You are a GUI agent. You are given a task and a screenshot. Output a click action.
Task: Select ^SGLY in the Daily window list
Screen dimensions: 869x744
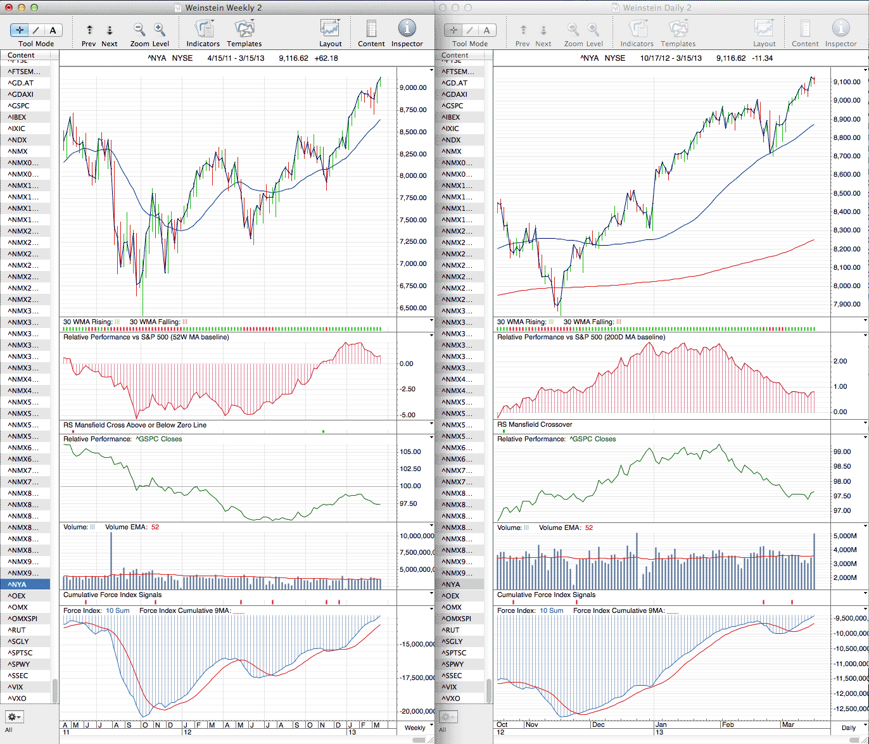[459, 641]
